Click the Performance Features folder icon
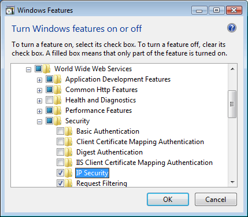Screen dimensions: 248x217 point(58,111)
